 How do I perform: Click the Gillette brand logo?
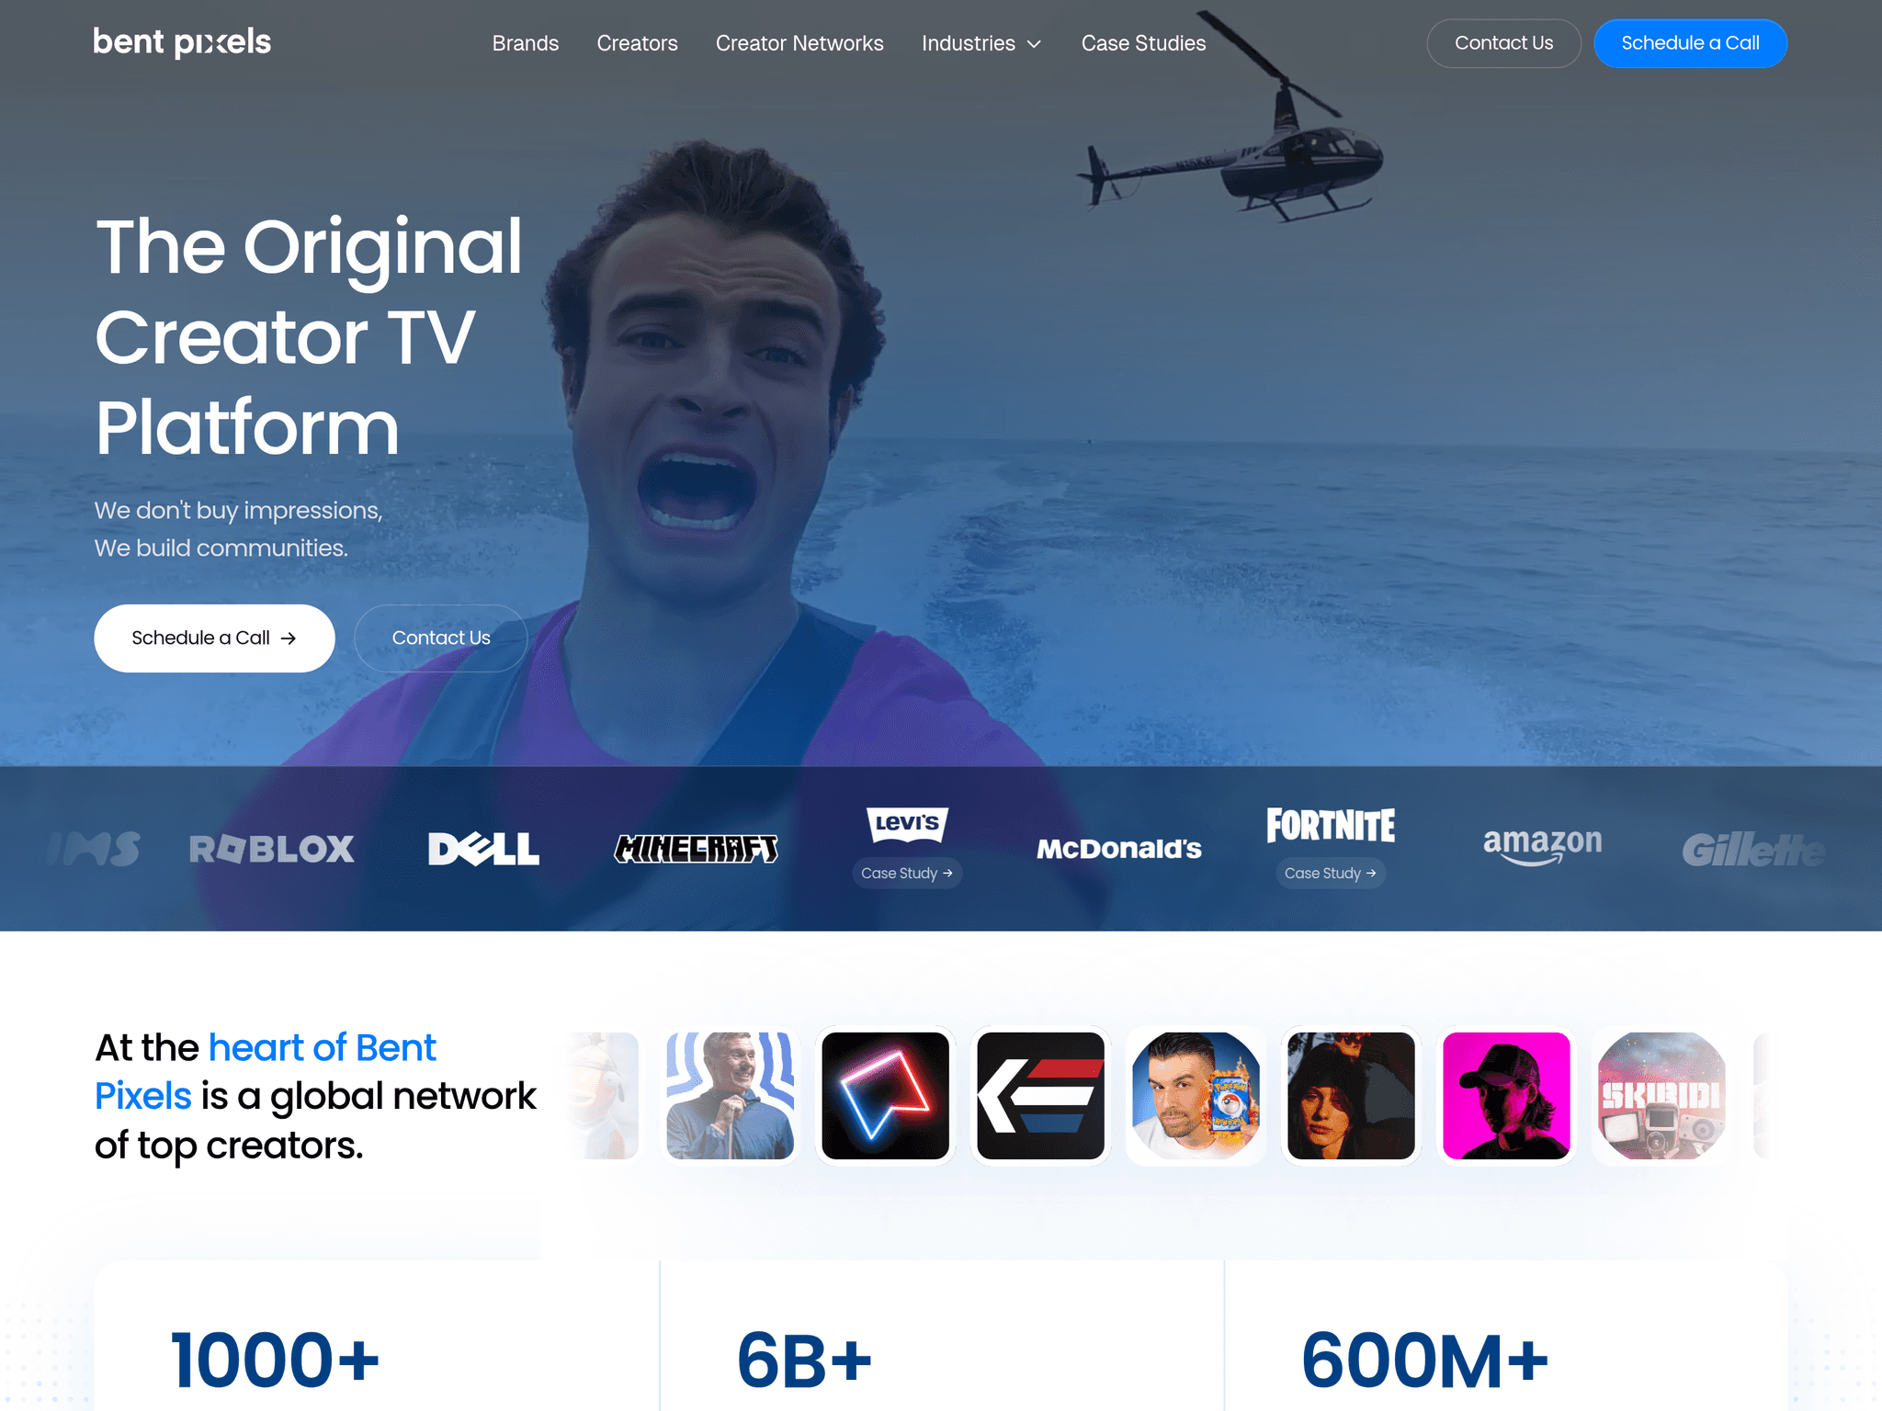pos(1754,850)
